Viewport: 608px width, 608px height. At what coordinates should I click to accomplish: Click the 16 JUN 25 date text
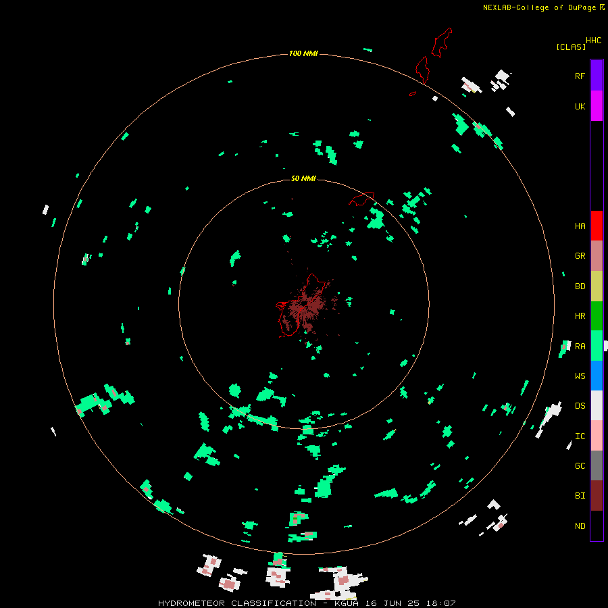click(x=392, y=603)
